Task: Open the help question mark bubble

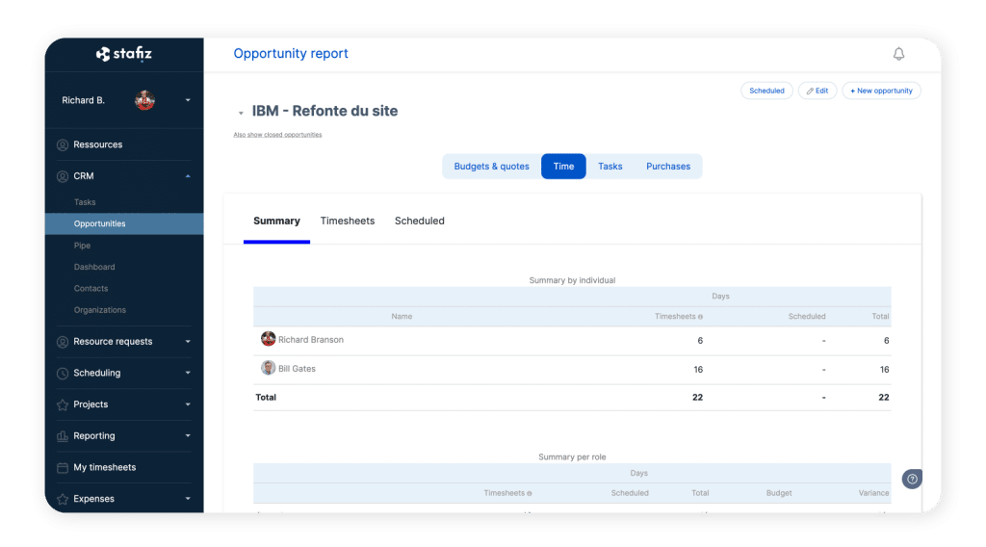Action: [912, 479]
